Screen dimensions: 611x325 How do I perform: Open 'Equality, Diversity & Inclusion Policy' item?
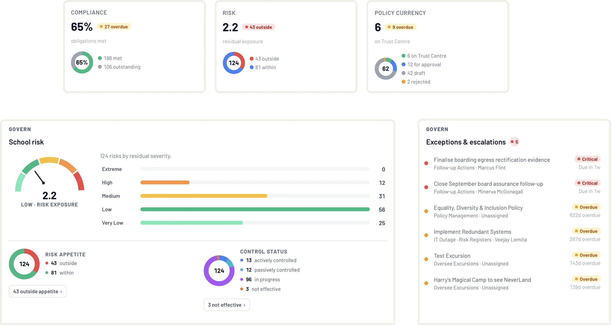point(512,211)
